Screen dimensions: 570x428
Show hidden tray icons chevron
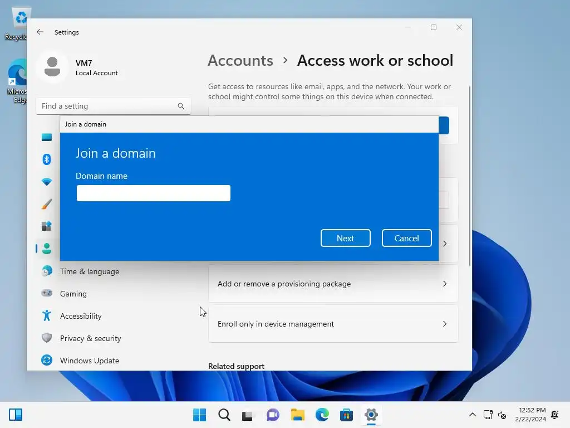click(x=473, y=415)
